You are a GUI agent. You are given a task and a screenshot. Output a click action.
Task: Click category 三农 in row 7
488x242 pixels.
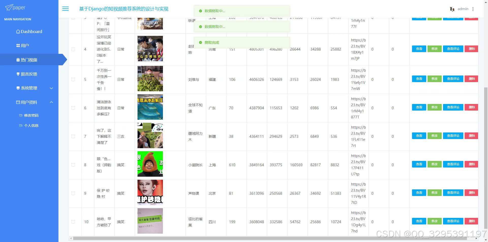tap(121, 137)
